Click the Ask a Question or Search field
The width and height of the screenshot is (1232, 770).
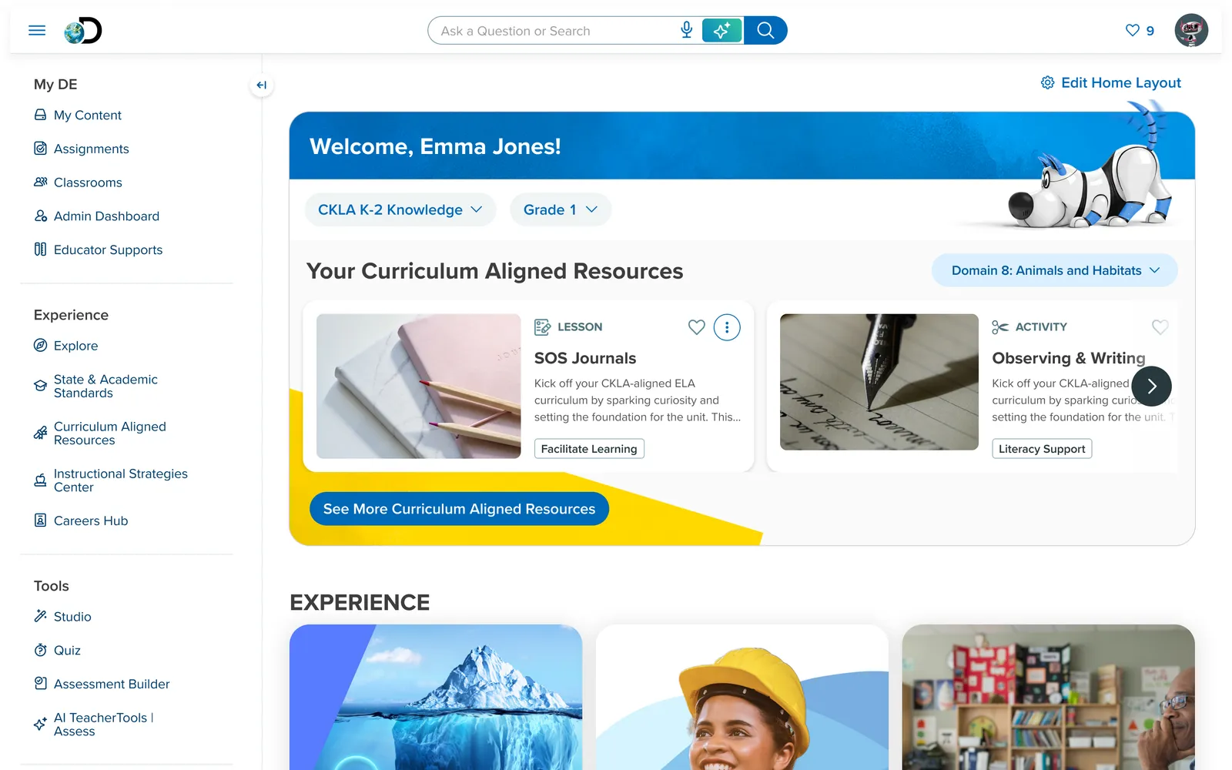point(554,30)
